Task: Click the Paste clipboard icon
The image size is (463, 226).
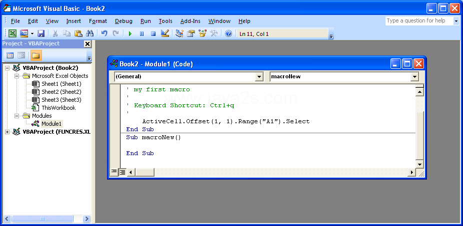Action: tap(78, 33)
